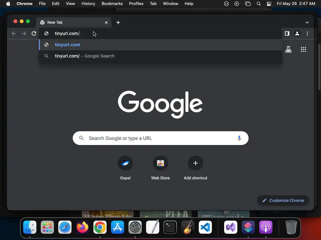Open the Apple menu
The image size is (321, 240).
tap(8, 4)
